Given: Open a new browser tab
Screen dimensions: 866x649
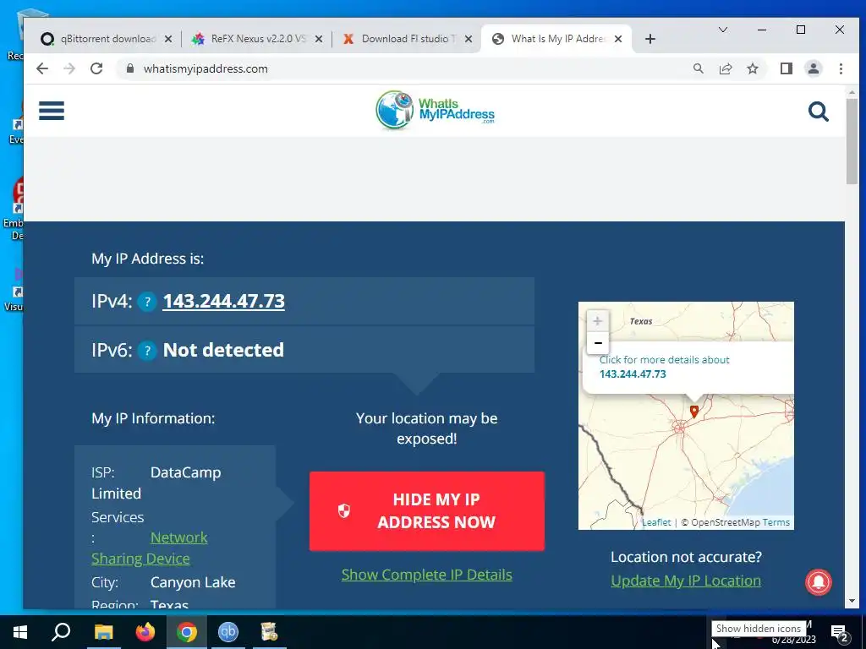Looking at the screenshot, I should pyautogui.click(x=650, y=39).
